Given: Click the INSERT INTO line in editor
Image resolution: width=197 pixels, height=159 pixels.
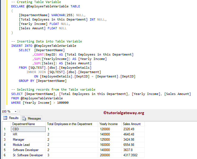Looking at the screenshot, I should pyautogui.click(x=44, y=46).
